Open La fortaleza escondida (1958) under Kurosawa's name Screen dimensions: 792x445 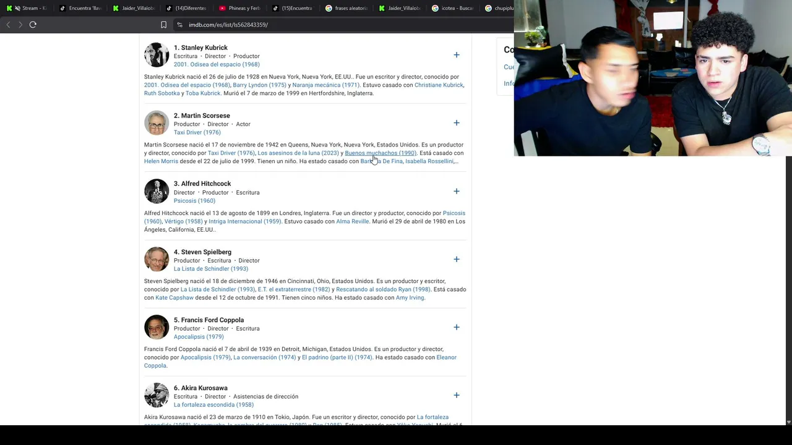click(213, 405)
